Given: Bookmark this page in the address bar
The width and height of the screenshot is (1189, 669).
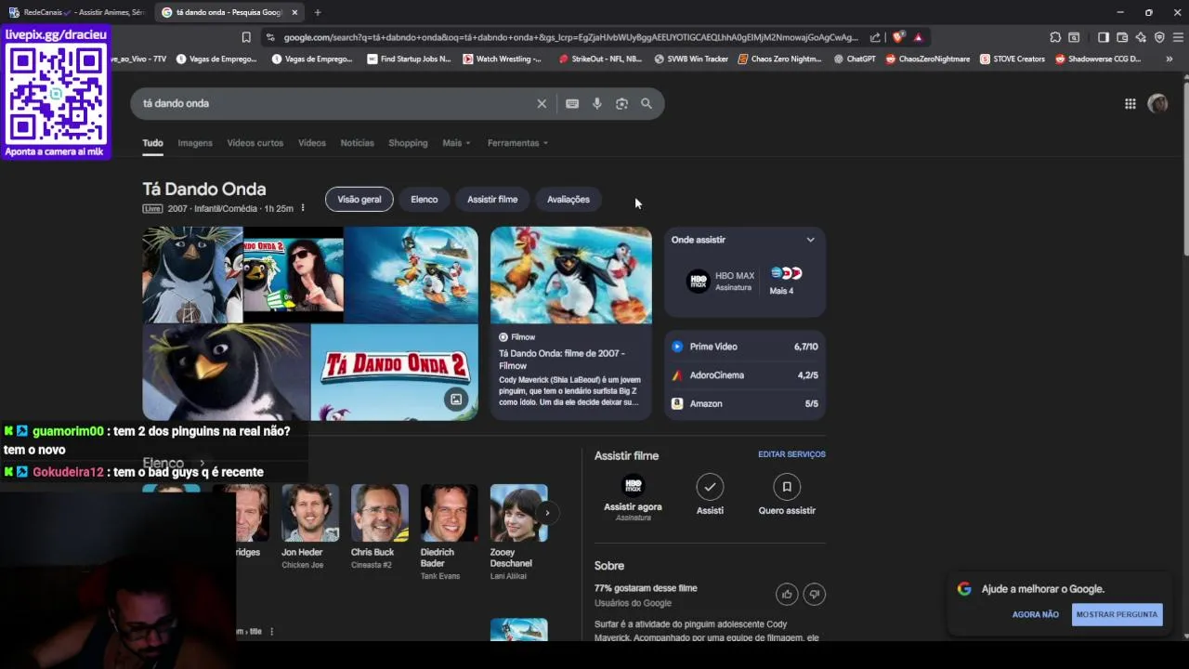Looking at the screenshot, I should 246,37.
